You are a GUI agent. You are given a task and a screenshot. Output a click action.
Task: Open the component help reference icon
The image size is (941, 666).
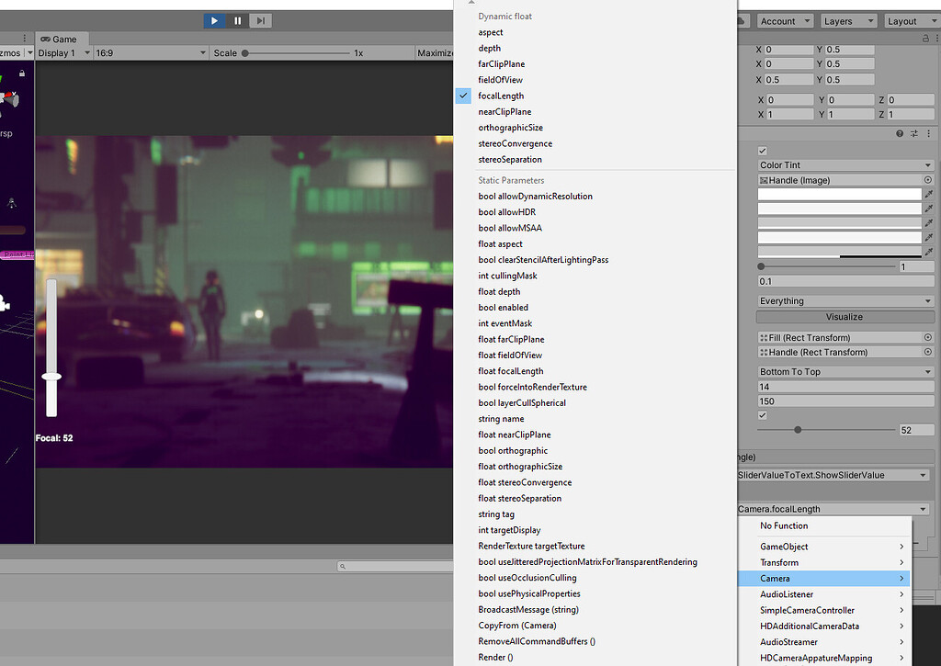pyautogui.click(x=900, y=134)
